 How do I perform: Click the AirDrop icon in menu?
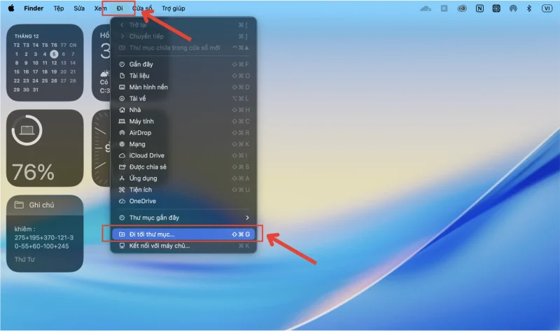coord(122,133)
